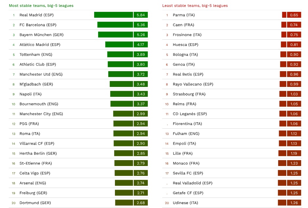Open Tottenham (ENG) entry
This screenshot has width=308, height=208.
[x=36, y=54]
